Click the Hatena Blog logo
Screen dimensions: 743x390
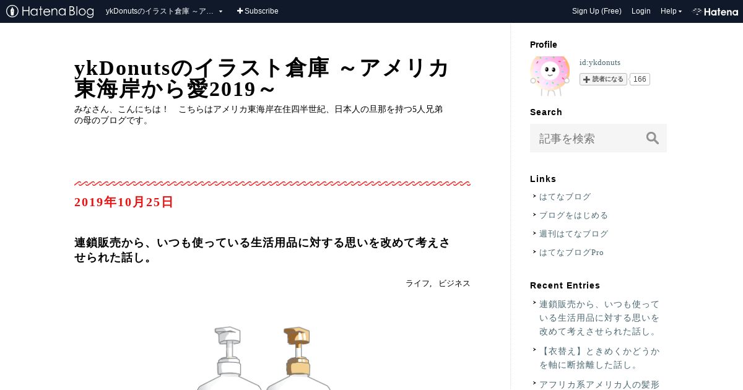click(x=50, y=11)
